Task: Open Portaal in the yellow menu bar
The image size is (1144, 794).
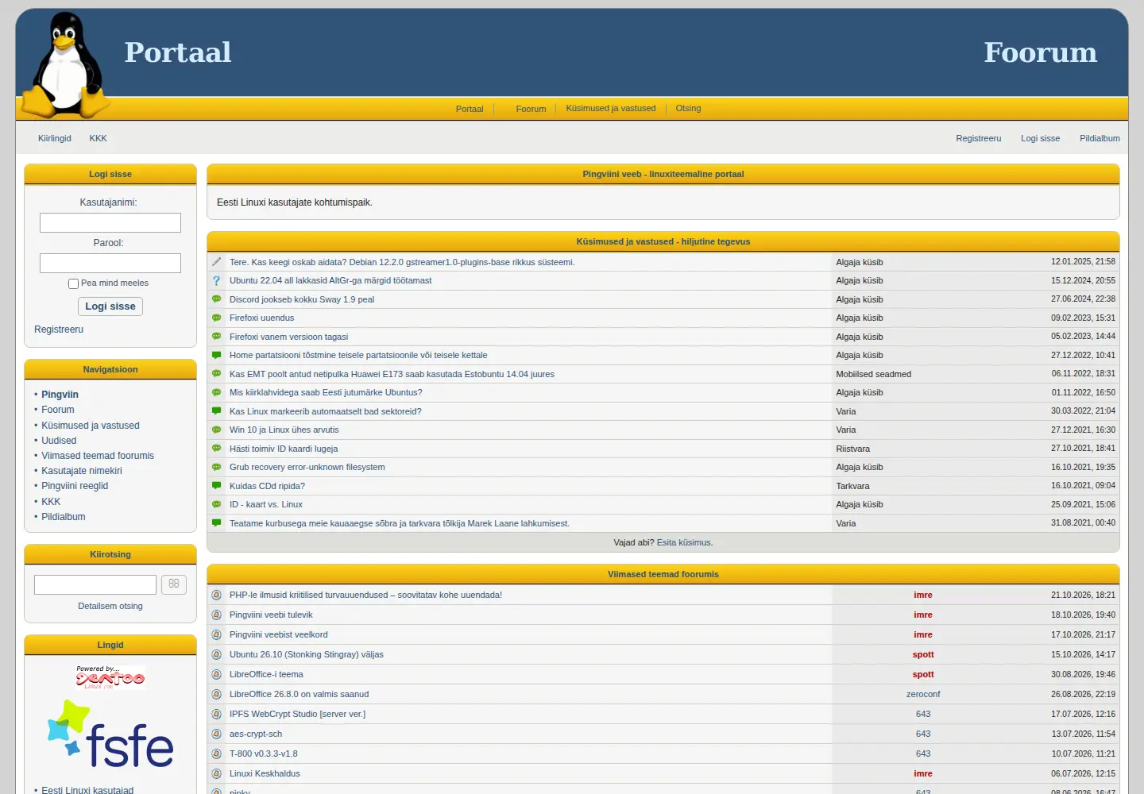Action: point(470,109)
